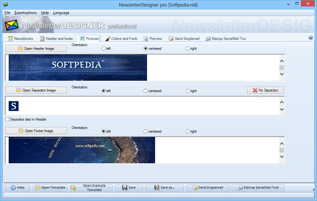Enable Separator also in Header checkbox
Image resolution: width=317 pixels, height=201 pixels.
click(x=7, y=119)
